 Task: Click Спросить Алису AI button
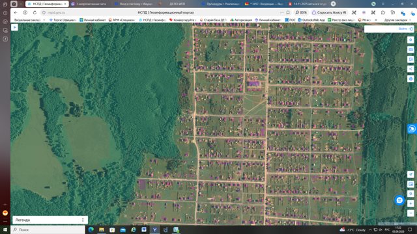point(329,12)
